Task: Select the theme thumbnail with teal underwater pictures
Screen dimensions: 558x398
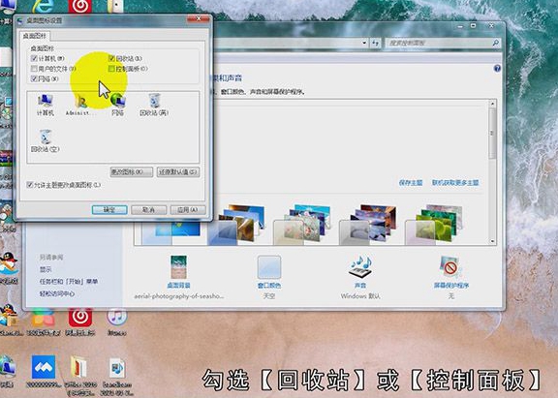Action: point(302,224)
